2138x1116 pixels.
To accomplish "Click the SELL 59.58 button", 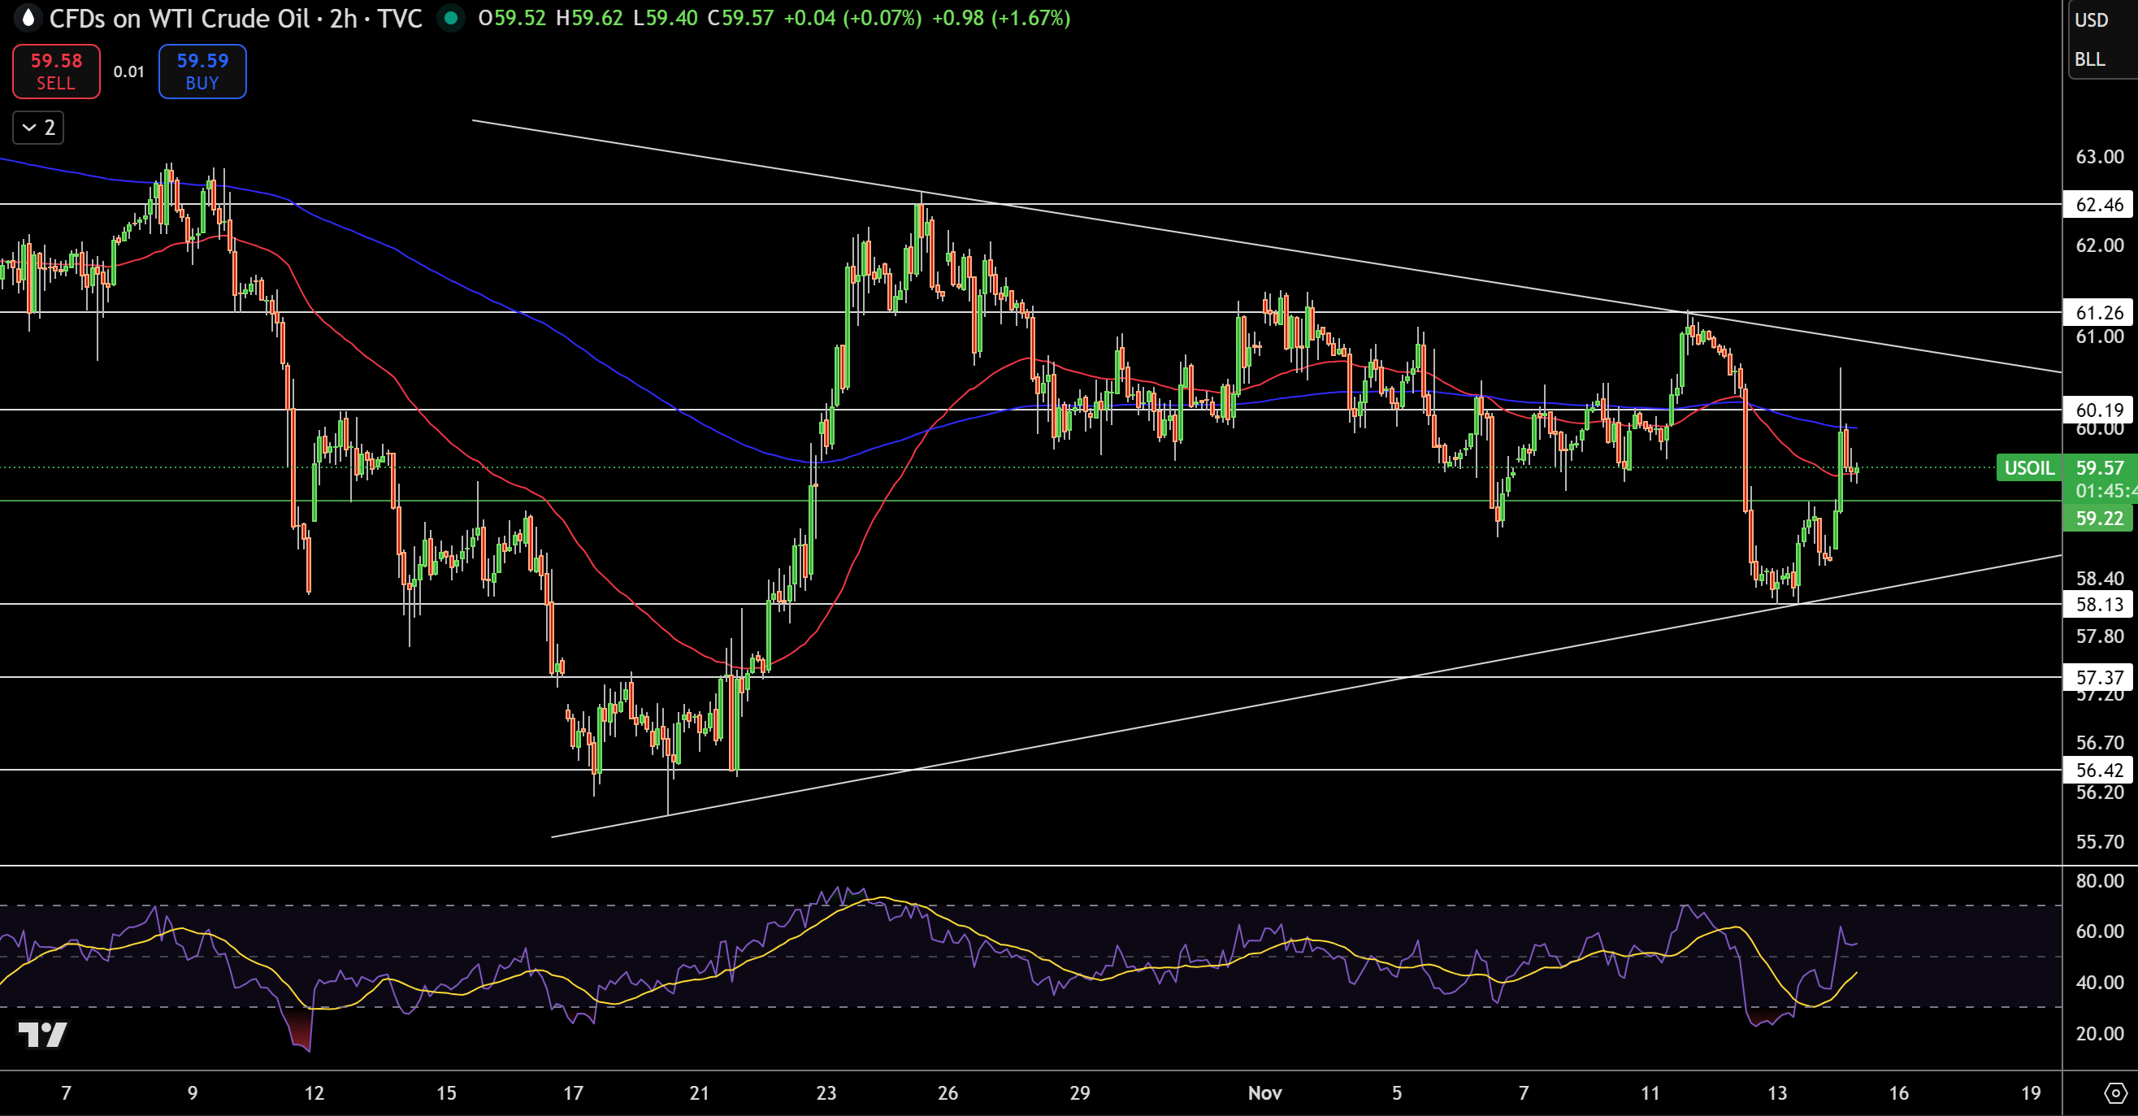I will click(54, 72).
